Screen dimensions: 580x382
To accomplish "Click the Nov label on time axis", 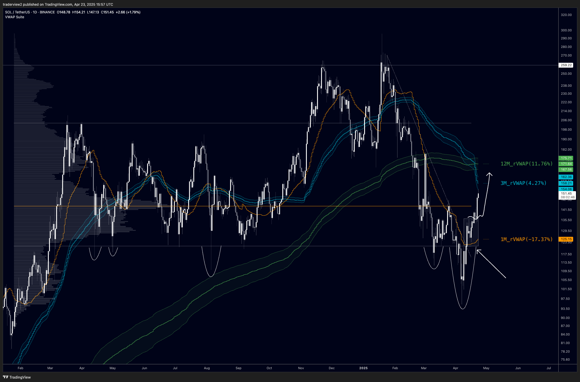I will click(301, 368).
